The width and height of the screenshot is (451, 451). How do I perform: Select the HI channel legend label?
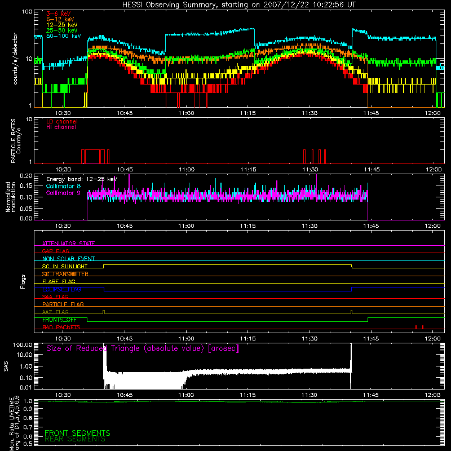(61, 127)
